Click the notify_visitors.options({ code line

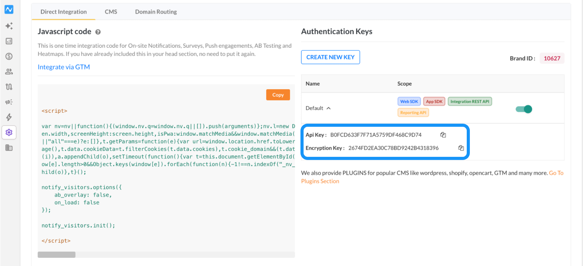[x=82, y=187]
